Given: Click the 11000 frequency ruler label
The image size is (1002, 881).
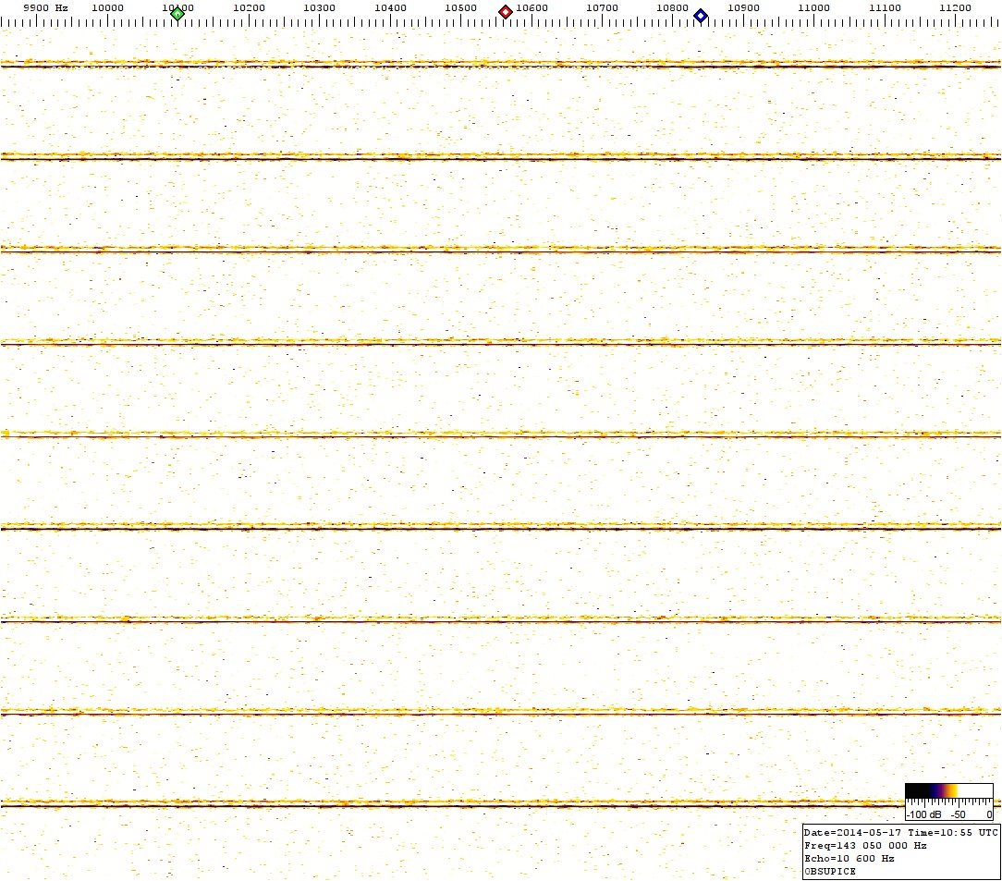Looking at the screenshot, I should (x=813, y=7).
